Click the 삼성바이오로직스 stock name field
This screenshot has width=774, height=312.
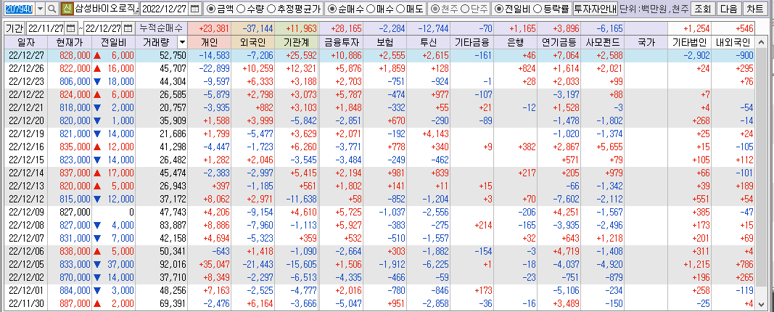[106, 9]
